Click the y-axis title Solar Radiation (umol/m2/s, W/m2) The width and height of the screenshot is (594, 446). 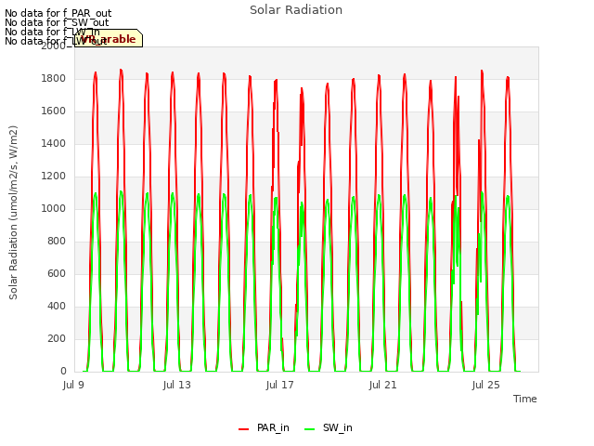click(13, 213)
